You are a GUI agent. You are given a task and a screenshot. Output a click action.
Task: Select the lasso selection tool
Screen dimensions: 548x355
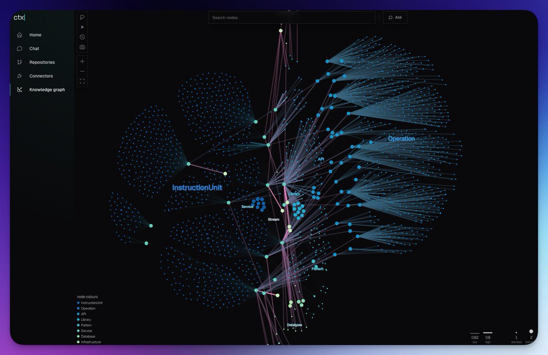click(82, 17)
